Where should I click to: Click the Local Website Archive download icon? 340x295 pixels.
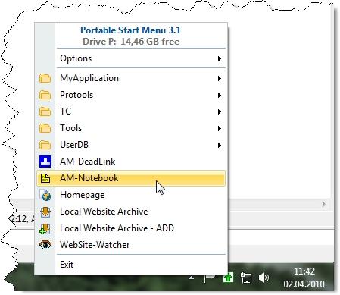[45, 212]
